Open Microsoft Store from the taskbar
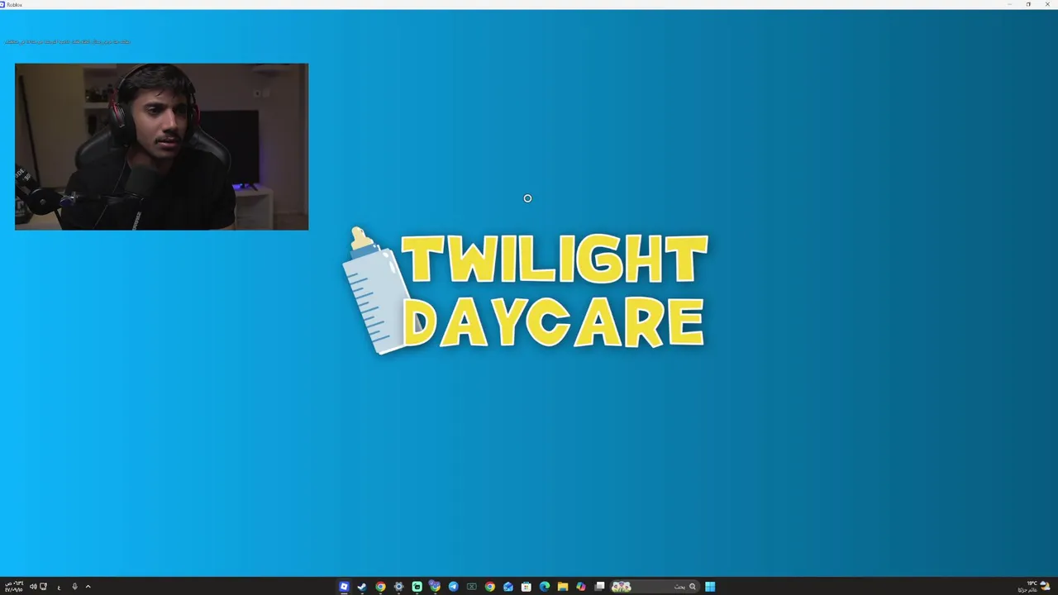 coord(526,587)
